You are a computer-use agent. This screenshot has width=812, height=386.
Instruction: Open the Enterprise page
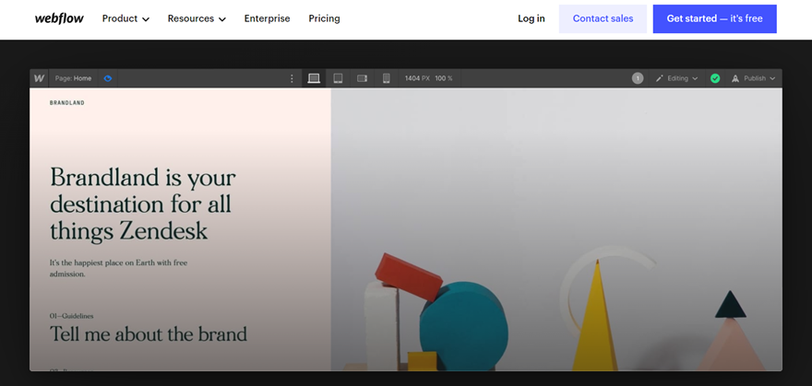tap(268, 18)
